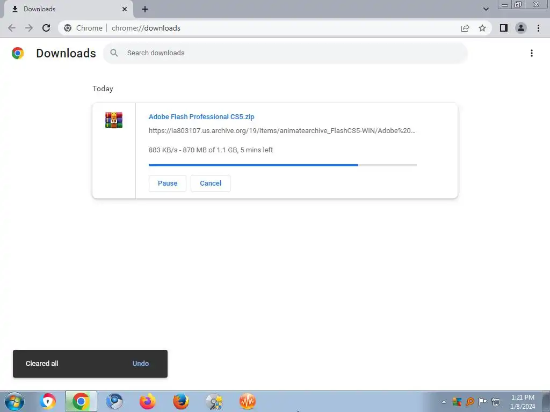This screenshot has width=550, height=412.
Task: Open Chrome's main three-dot menu
Action: (x=538, y=28)
